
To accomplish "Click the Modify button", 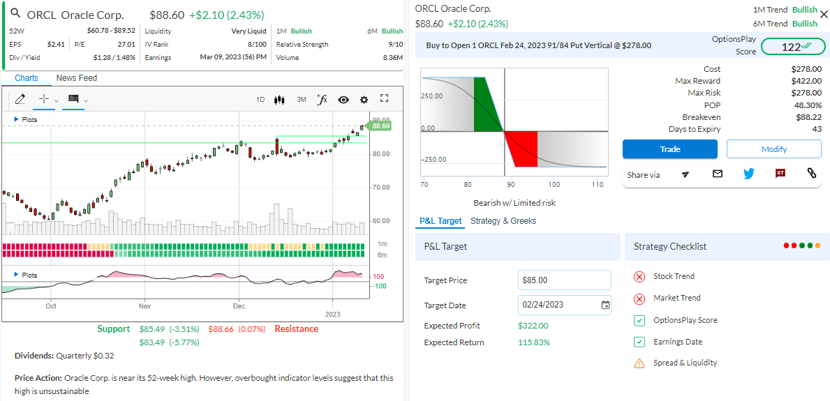I will click(774, 149).
